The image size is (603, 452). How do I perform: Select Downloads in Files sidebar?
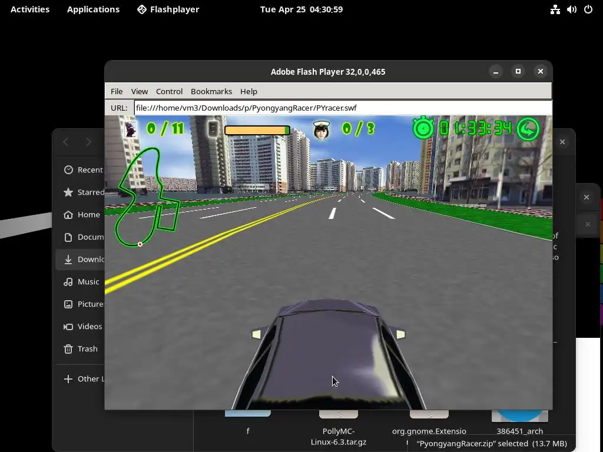click(80, 260)
